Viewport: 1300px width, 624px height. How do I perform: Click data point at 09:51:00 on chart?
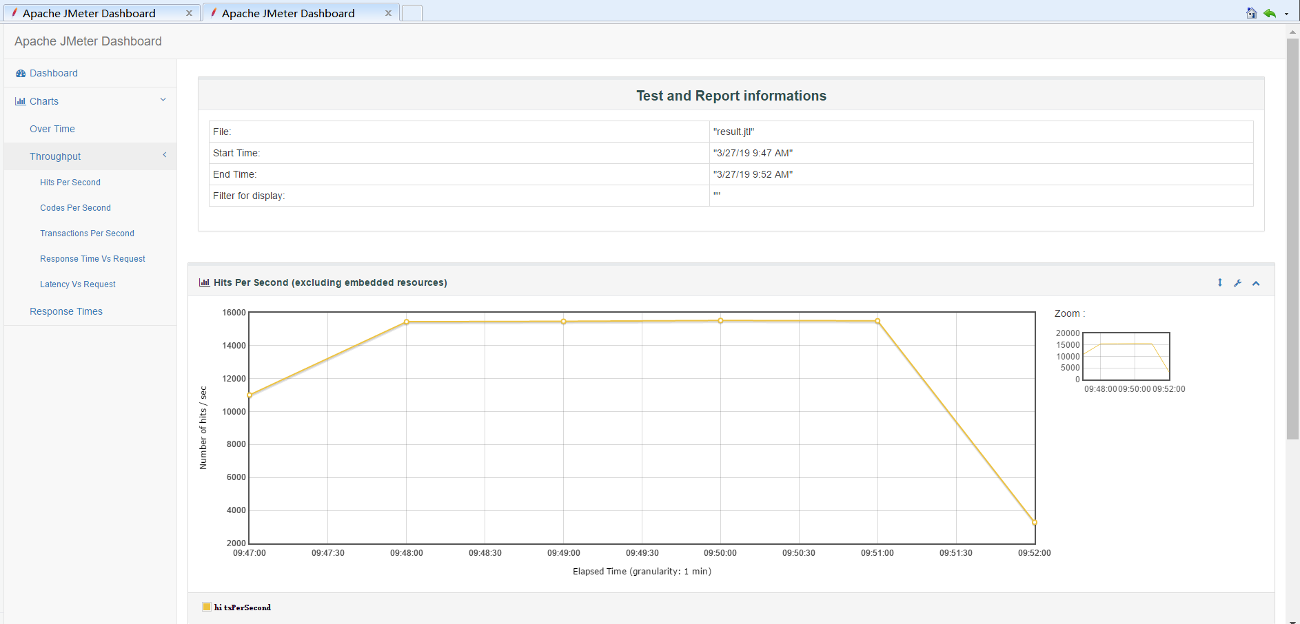click(877, 321)
